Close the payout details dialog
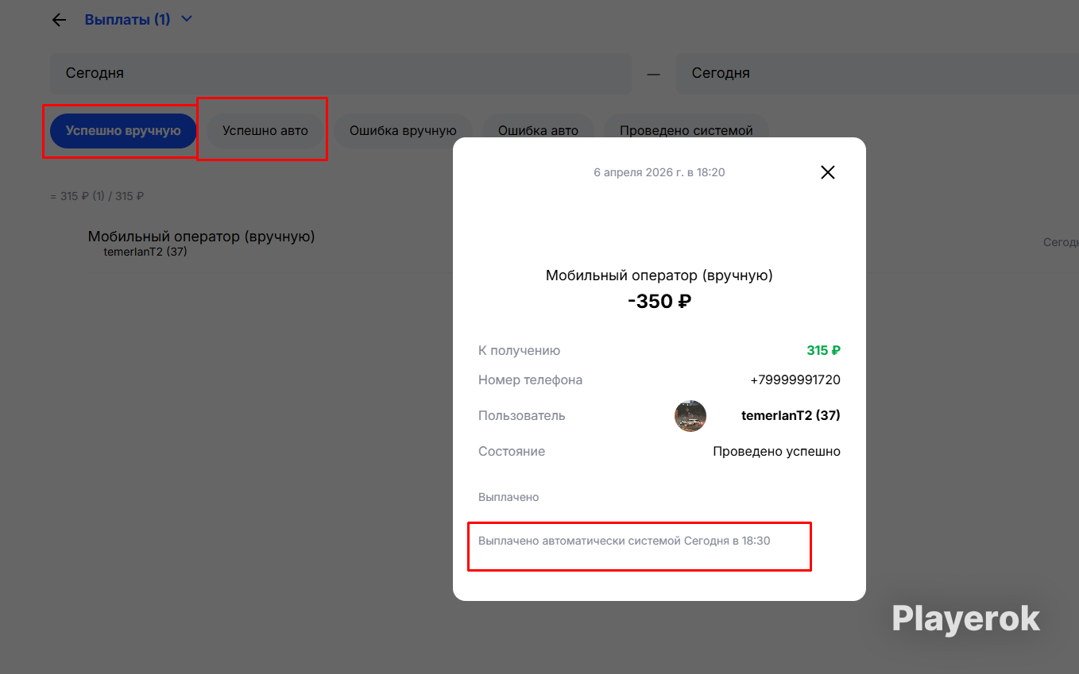 pyautogui.click(x=827, y=172)
